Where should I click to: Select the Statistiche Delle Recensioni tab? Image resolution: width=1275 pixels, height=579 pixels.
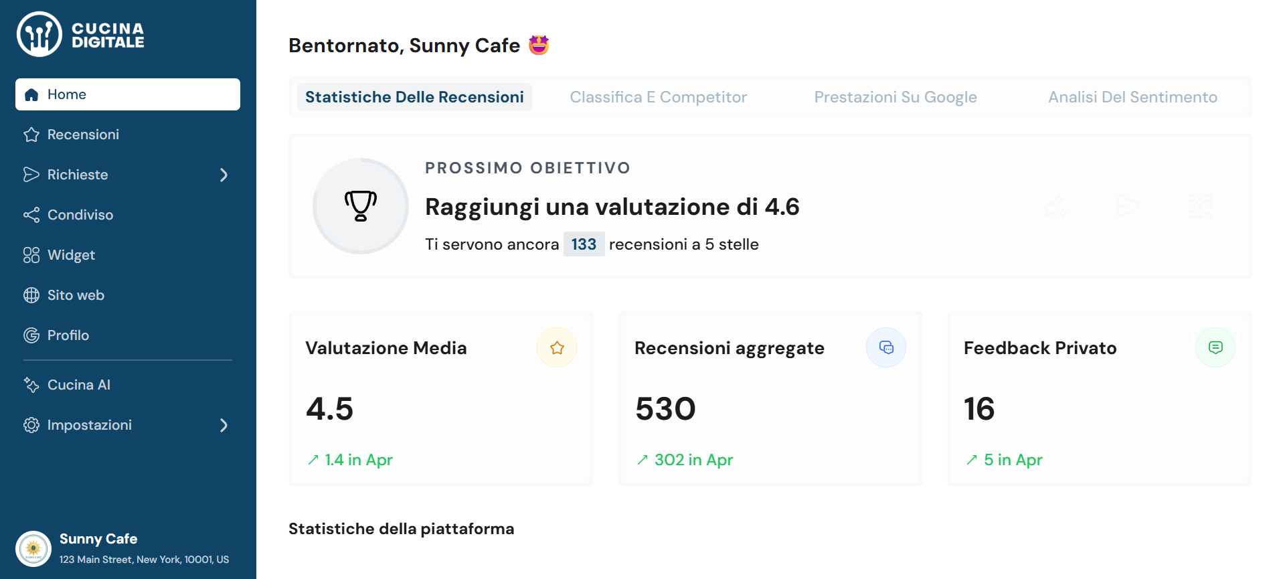click(x=414, y=97)
